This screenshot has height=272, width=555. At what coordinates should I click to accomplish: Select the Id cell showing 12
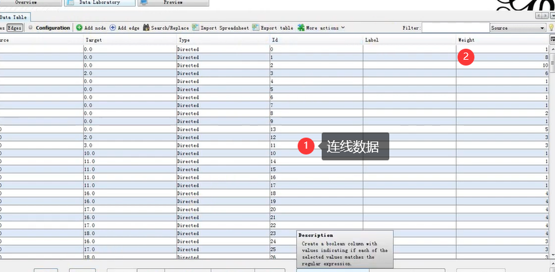pos(316,137)
